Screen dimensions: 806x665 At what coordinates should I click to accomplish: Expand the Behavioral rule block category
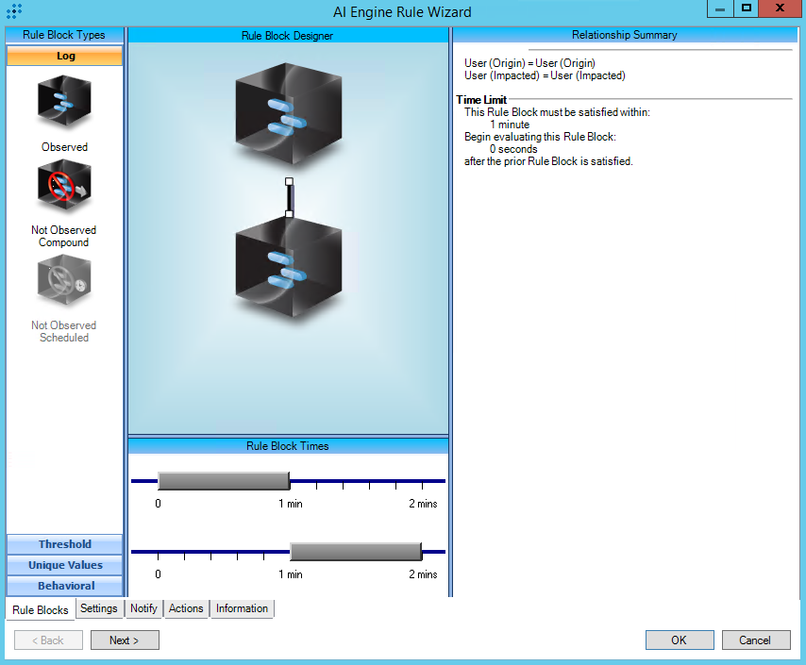coord(65,586)
